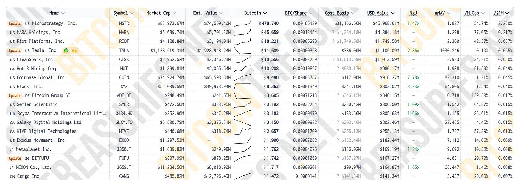
Task: Click HIVE Digital bitcoin sparkline chart
Action: 242,132
